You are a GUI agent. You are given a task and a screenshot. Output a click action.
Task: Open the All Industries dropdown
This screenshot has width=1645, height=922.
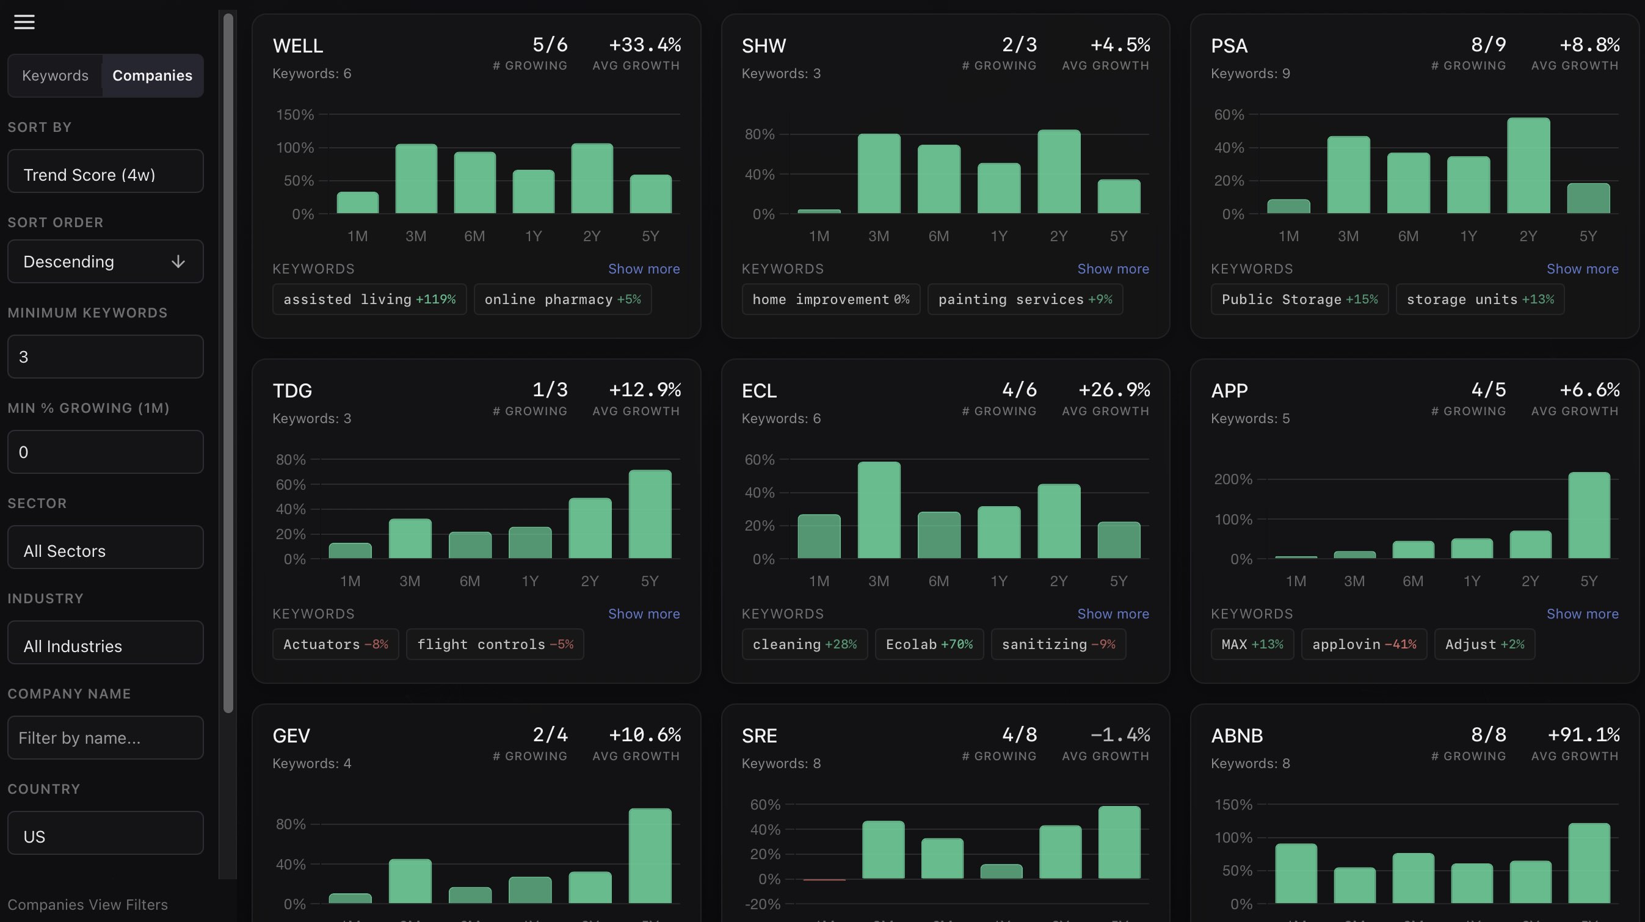click(x=106, y=642)
